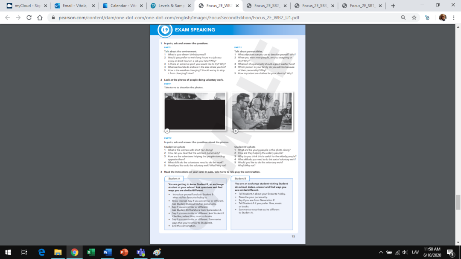Launch Microsoft Edge from the taskbar
The height and width of the screenshot is (259, 461).
tap(41, 252)
